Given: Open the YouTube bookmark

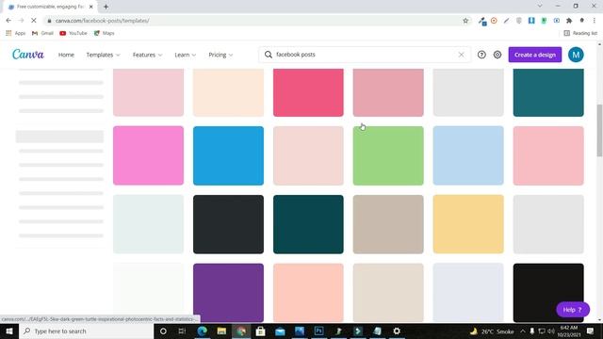Looking at the screenshot, I should (x=73, y=33).
